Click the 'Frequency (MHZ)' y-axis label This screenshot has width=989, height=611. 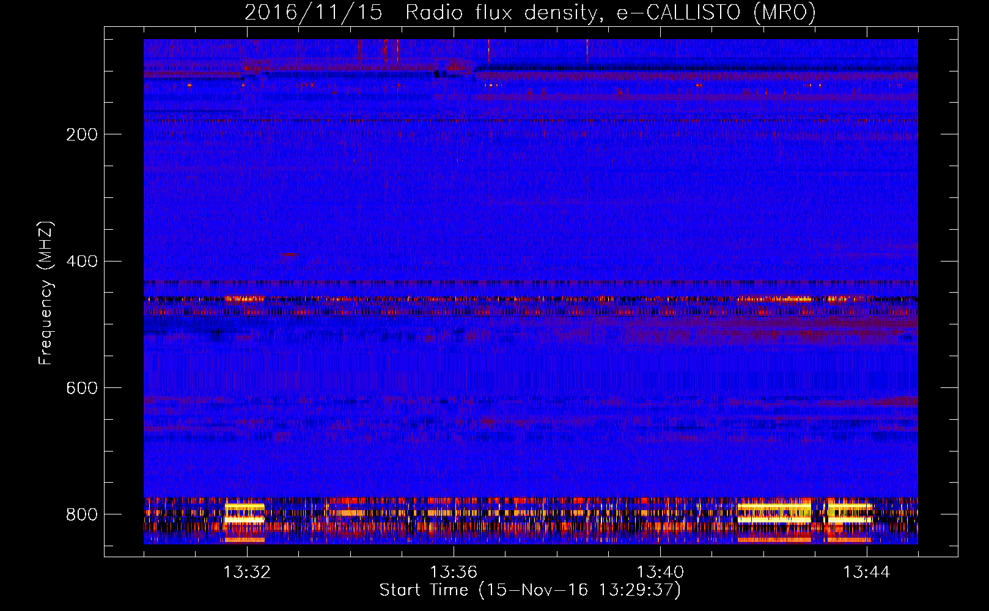click(x=45, y=293)
